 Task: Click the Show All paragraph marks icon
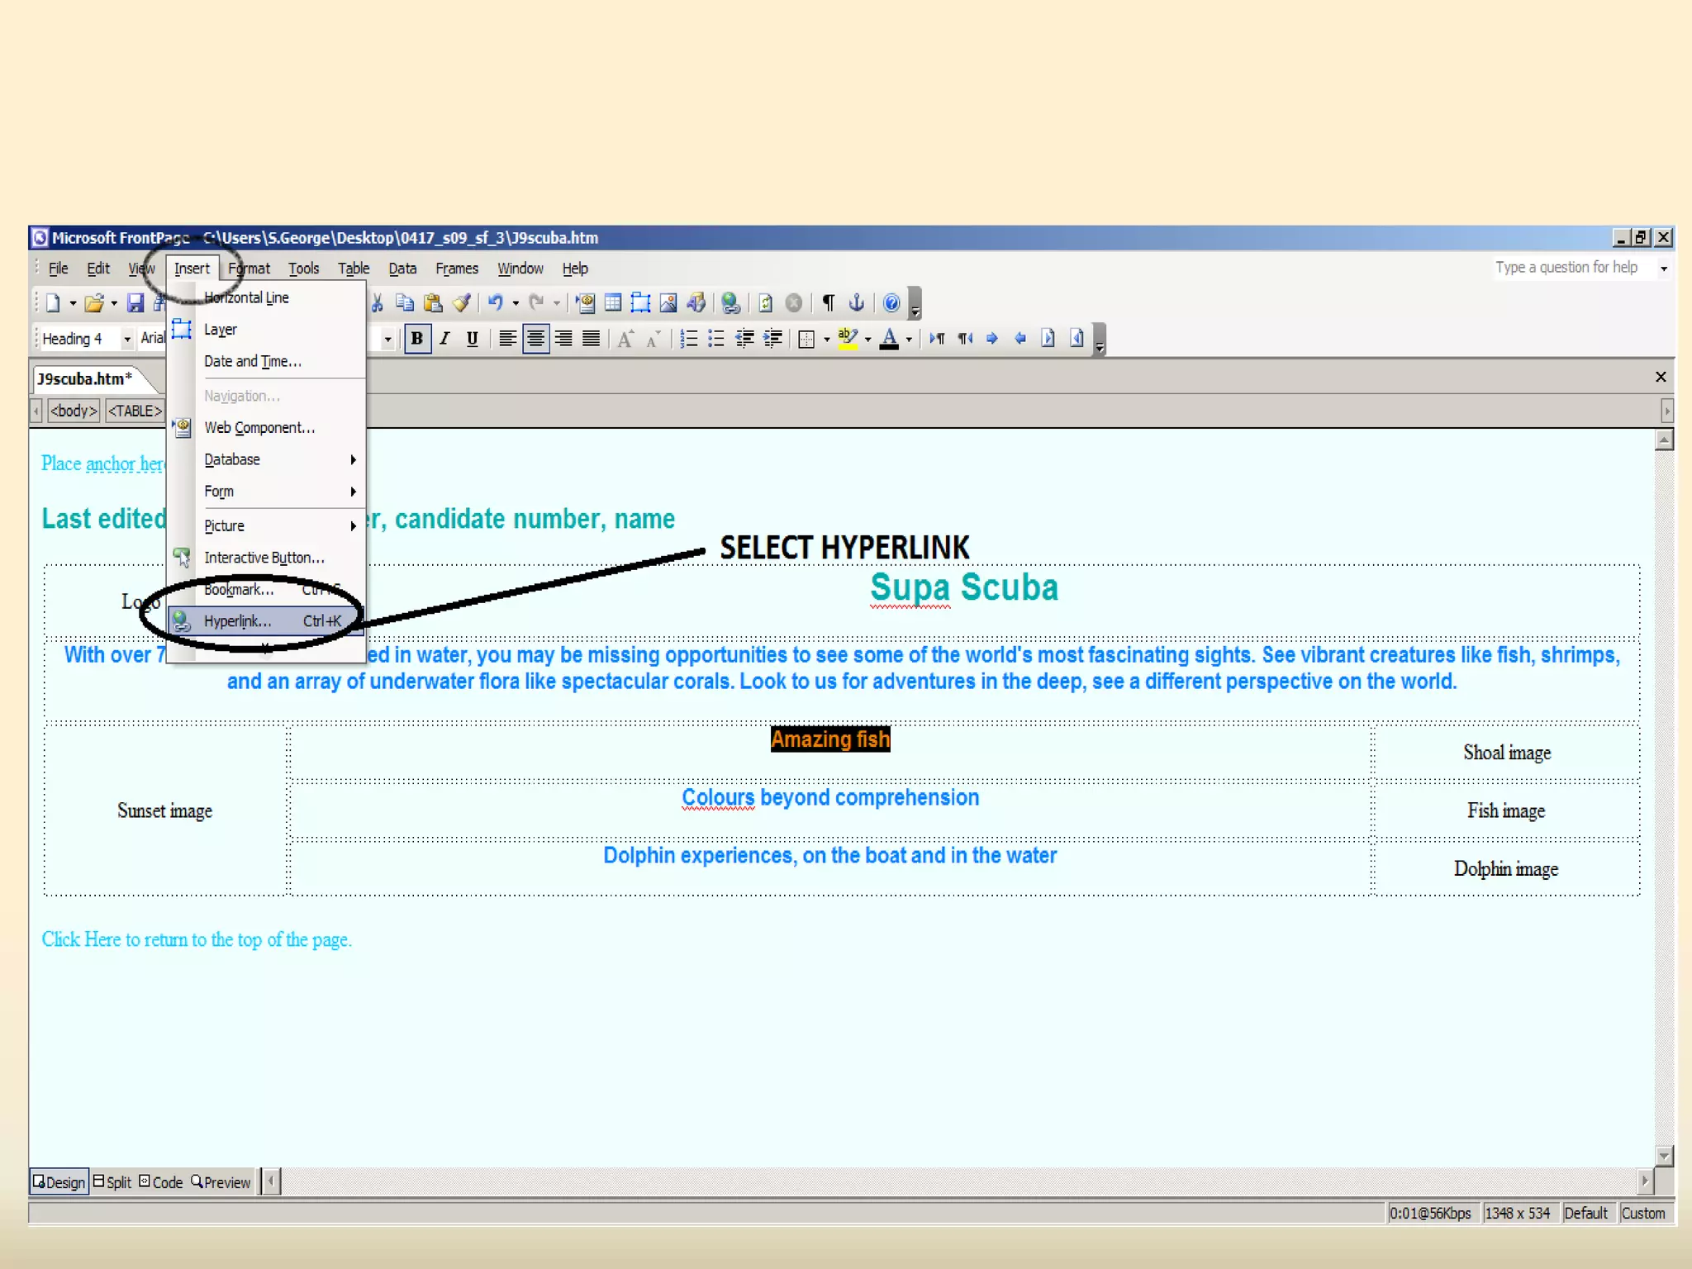point(829,303)
